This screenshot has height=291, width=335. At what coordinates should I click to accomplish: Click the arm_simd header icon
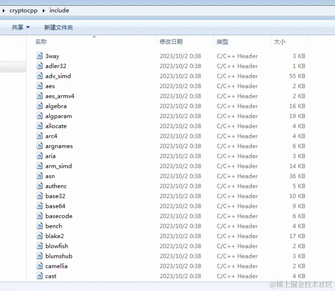pos(40,166)
